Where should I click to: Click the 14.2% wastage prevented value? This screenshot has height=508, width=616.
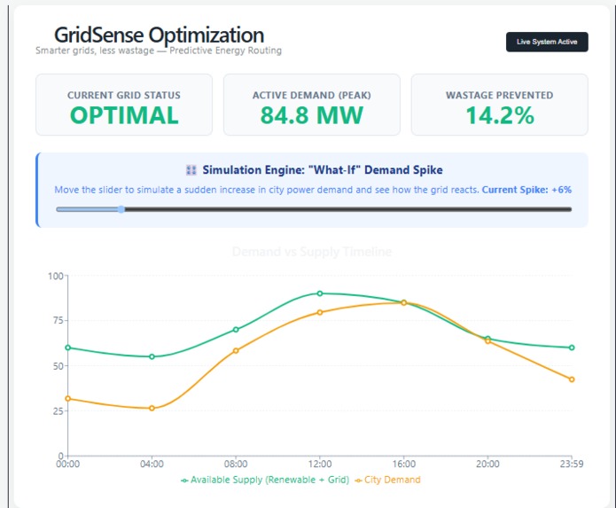click(x=500, y=115)
